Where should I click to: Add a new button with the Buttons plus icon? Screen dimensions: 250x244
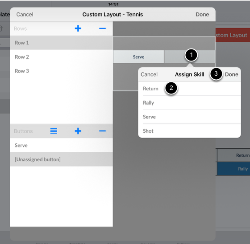point(78,131)
